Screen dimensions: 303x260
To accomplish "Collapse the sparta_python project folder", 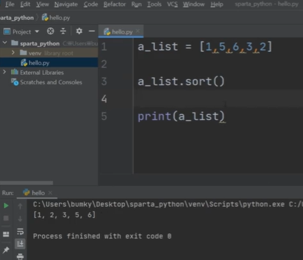I will (x=5, y=43).
